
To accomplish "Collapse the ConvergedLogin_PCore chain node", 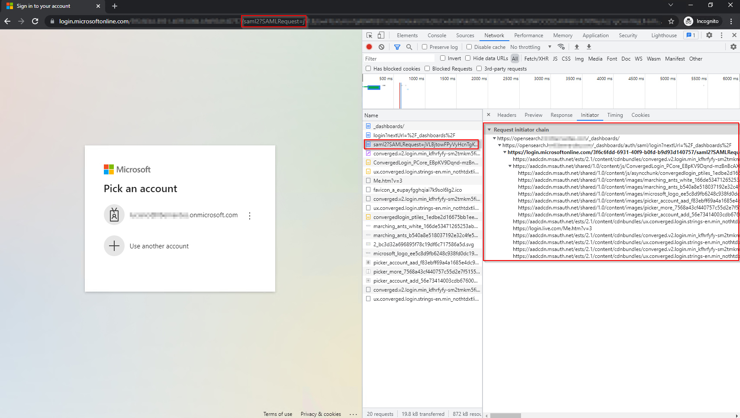I will click(x=510, y=166).
